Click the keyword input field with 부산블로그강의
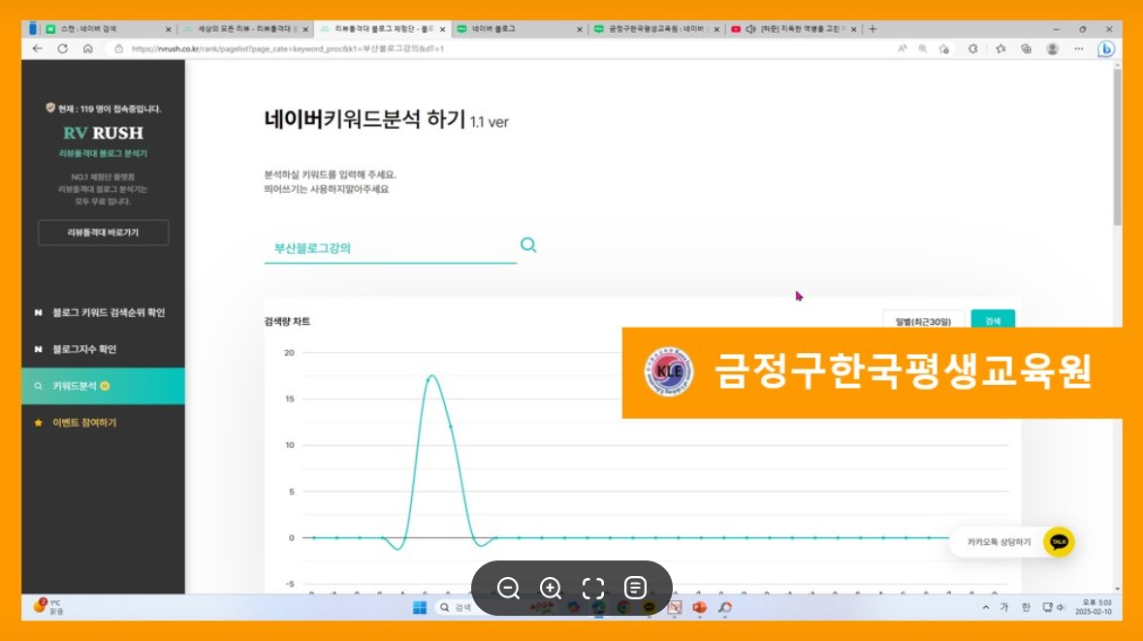Screen dimensions: 1143x641 (x=390, y=248)
